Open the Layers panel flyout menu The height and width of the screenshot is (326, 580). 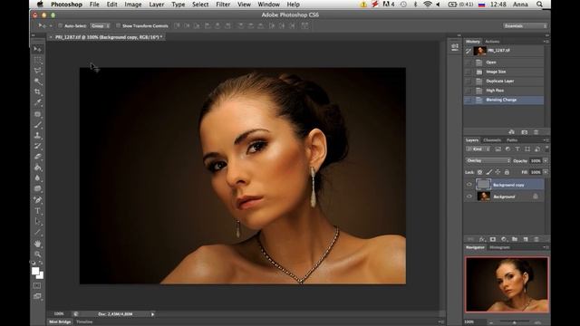click(546, 140)
